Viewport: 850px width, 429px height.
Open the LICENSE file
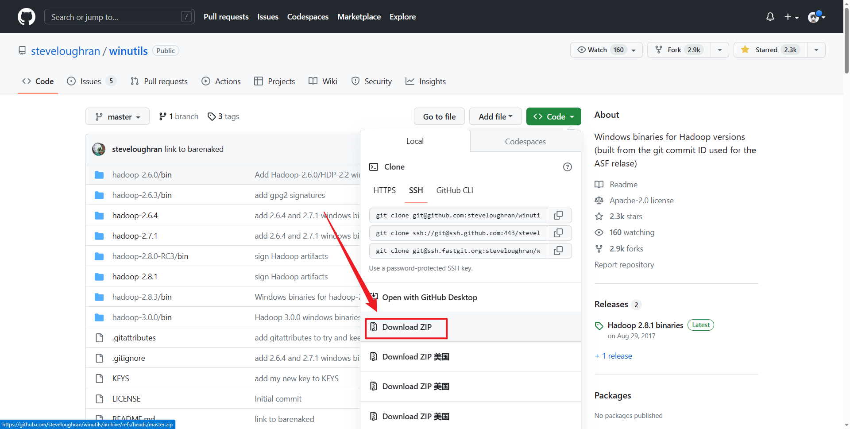click(x=127, y=399)
